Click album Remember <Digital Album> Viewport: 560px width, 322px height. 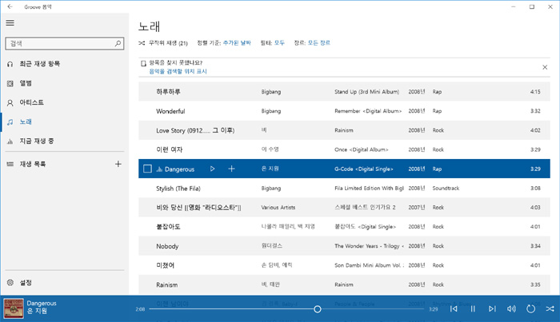(368, 111)
